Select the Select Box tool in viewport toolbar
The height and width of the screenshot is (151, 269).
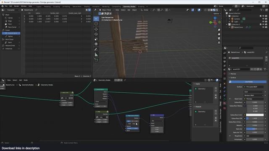(96, 18)
